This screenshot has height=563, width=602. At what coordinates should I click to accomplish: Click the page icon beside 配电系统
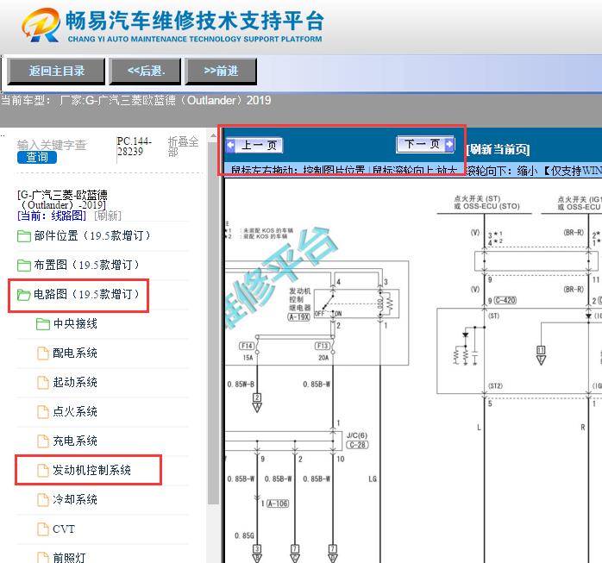[x=43, y=353]
